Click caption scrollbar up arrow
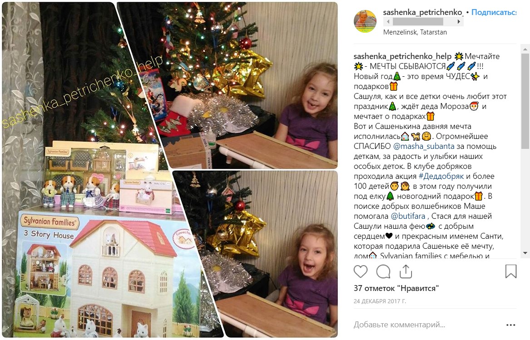This screenshot has height=340, width=530. [525, 49]
